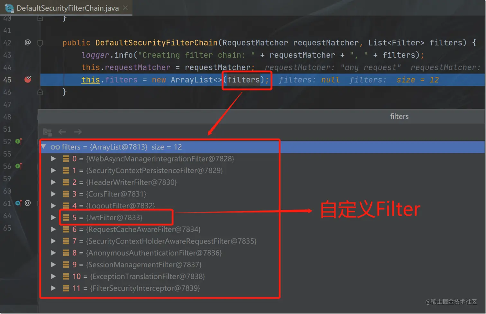The height and width of the screenshot is (314, 486).
Task: Close the DefaultSecurityFilterChain.java tab
Action: (x=125, y=8)
